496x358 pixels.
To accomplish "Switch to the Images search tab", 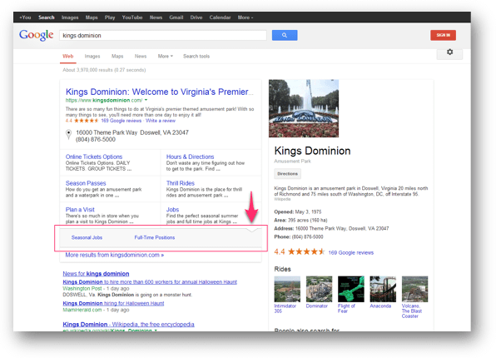I will tap(92, 56).
